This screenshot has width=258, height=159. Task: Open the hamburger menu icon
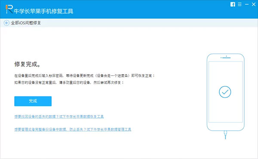click(240, 4)
